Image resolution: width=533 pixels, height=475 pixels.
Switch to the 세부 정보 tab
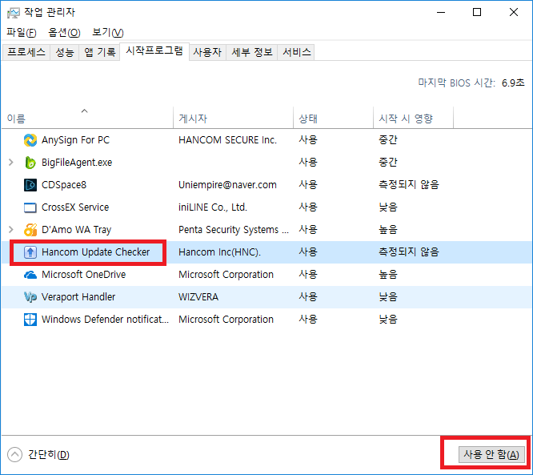click(x=252, y=52)
